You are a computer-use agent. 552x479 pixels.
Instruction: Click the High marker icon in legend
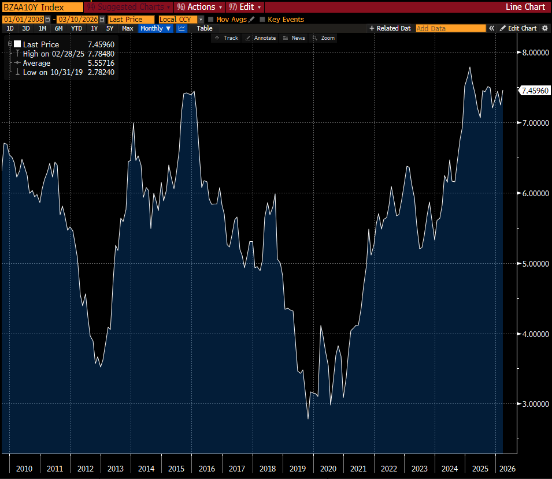coord(17,54)
